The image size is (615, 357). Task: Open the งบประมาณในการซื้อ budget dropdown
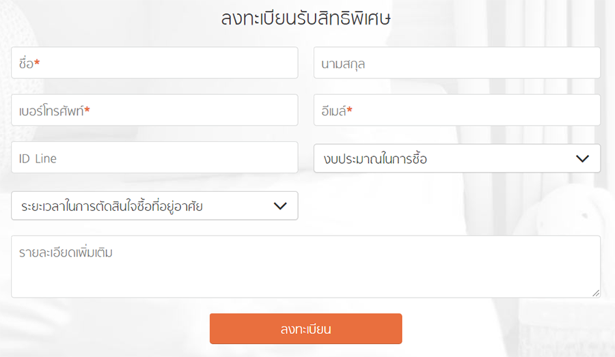[444, 158]
